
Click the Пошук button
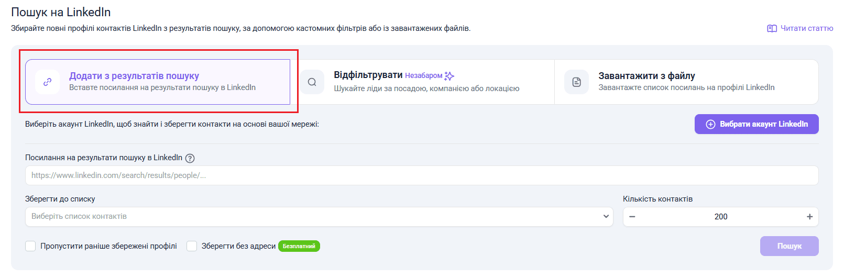pyautogui.click(x=789, y=246)
